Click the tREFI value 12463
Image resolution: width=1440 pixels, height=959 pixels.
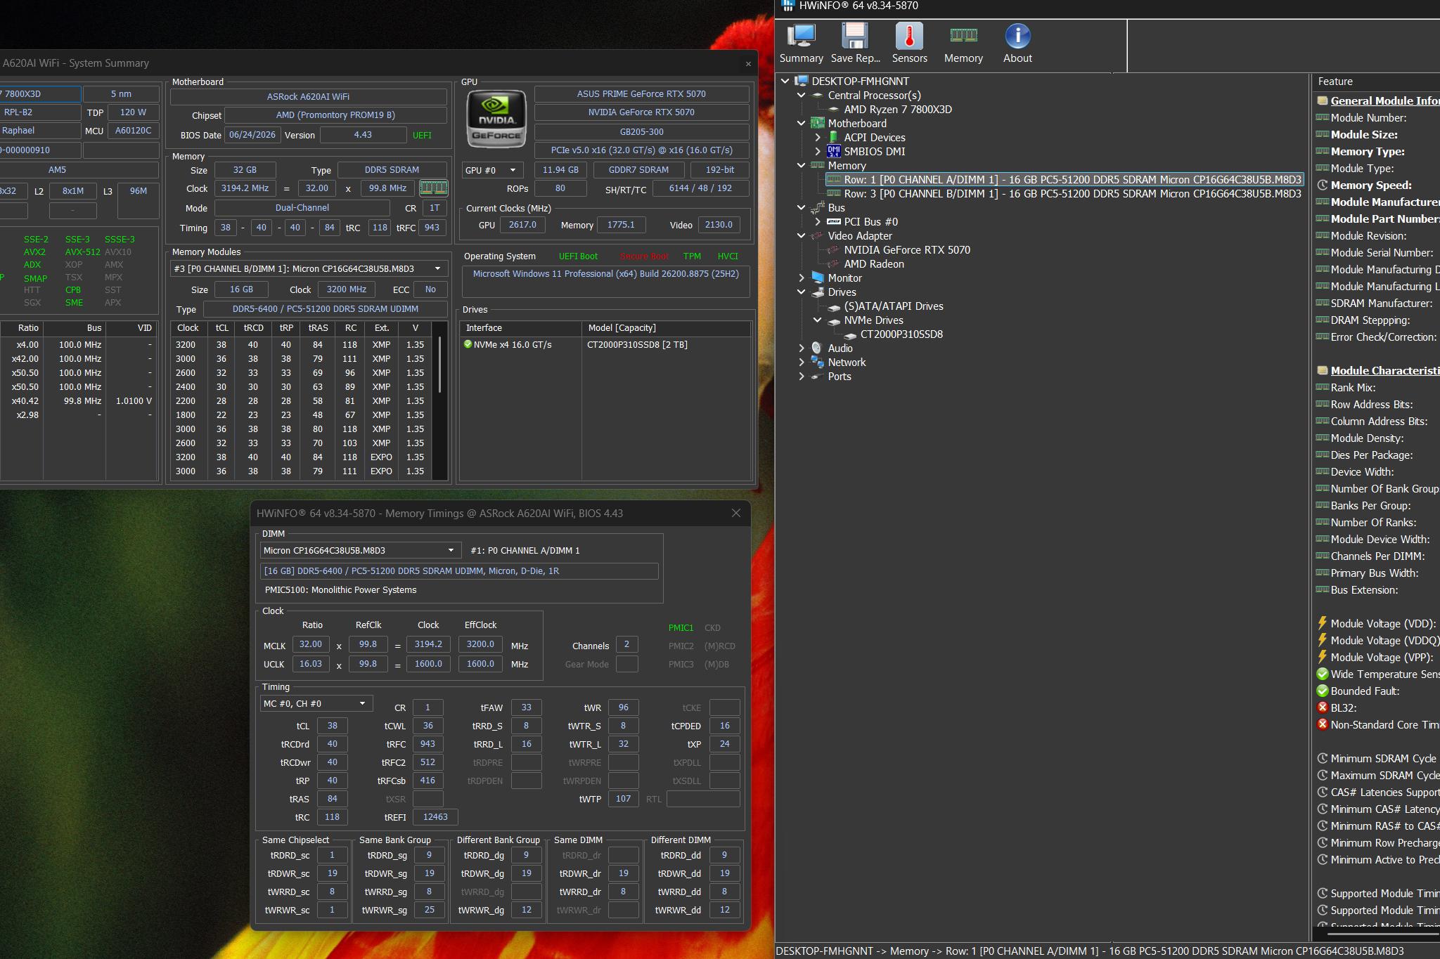(435, 817)
